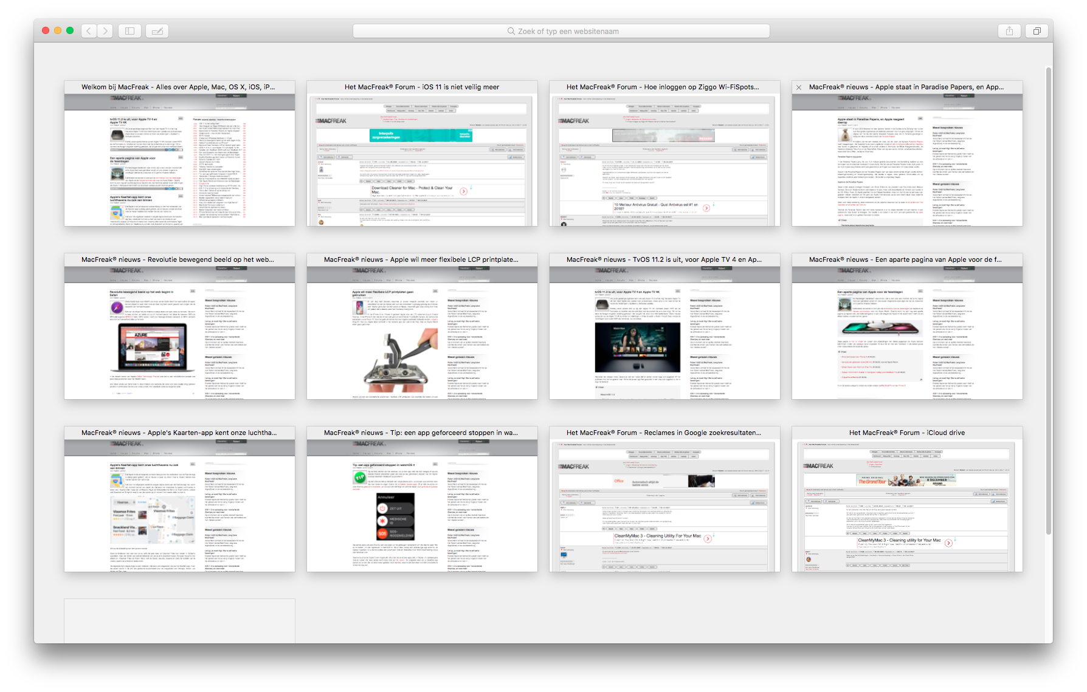Screen dimensions: 1087x692
Task: Click CleanMyMac 3 ad arrow in iCloud drive thumbnail
Action: tap(948, 543)
